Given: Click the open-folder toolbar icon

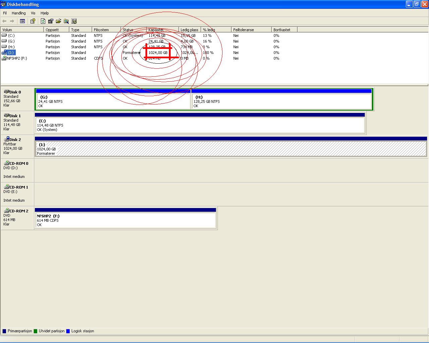Looking at the screenshot, I should [58, 21].
